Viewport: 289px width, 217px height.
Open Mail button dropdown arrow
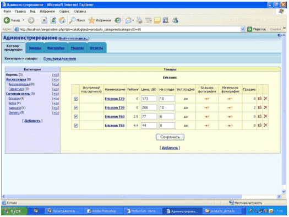(133, 20)
